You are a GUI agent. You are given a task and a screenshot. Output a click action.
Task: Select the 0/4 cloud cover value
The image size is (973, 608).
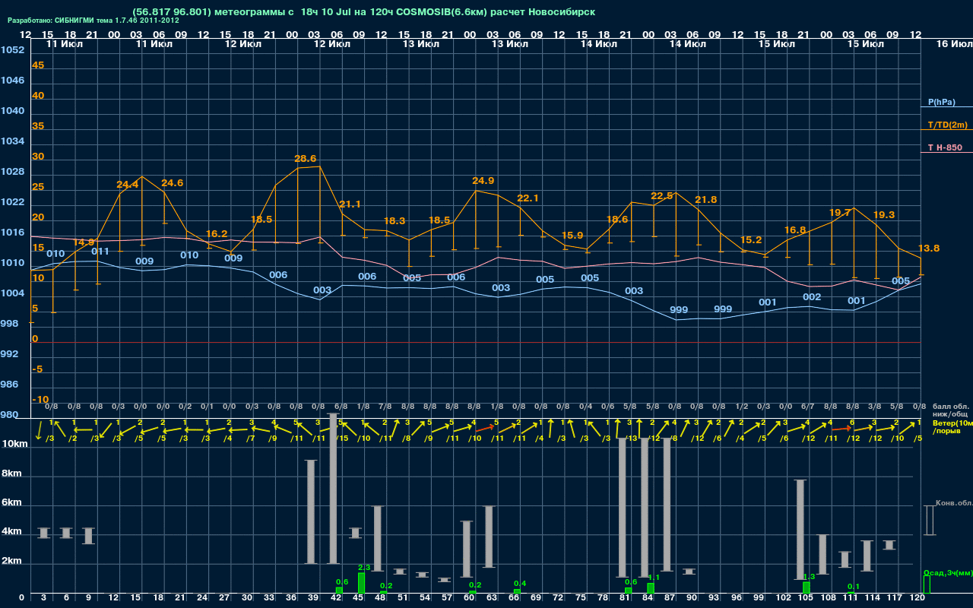click(x=586, y=407)
